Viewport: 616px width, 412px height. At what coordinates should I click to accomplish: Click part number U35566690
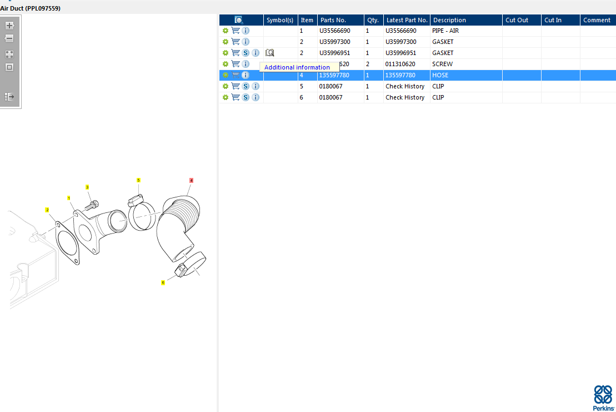click(x=335, y=31)
